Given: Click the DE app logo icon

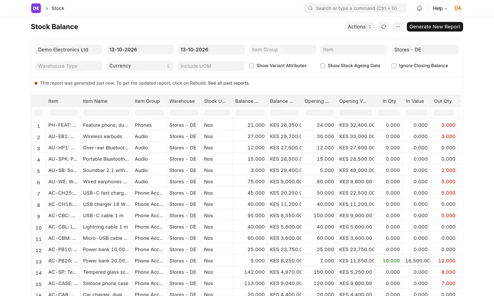Looking at the screenshot, I should [x=36, y=8].
